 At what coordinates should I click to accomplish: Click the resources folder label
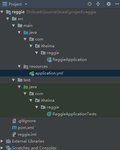[x=38, y=66]
